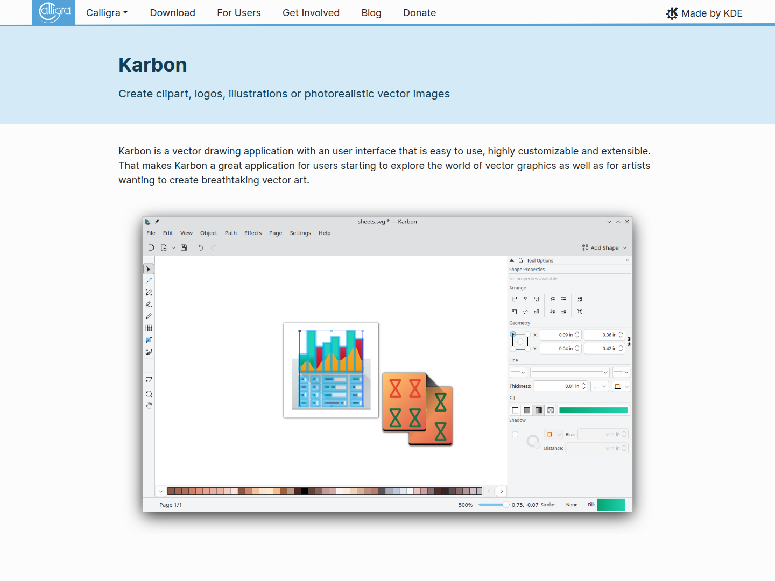Select the calligraphy pen tool
This screenshot has height=581, width=775.
click(149, 304)
